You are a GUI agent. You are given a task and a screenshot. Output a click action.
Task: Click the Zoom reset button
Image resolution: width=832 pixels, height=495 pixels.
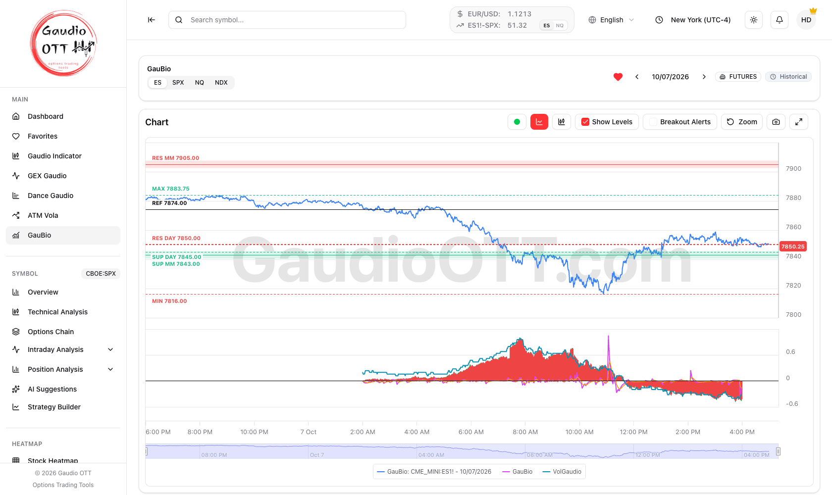point(742,122)
